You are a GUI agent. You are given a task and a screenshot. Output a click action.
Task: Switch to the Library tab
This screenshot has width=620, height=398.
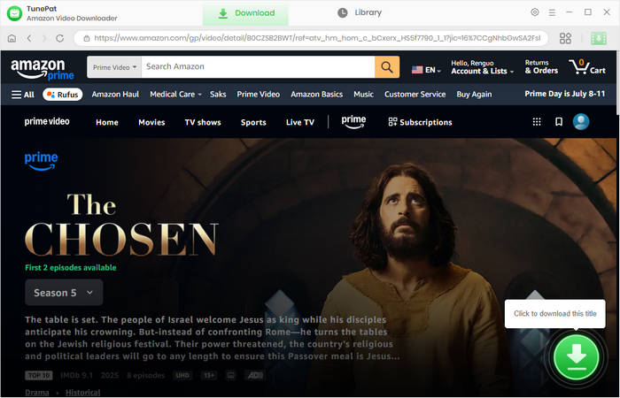(x=360, y=12)
